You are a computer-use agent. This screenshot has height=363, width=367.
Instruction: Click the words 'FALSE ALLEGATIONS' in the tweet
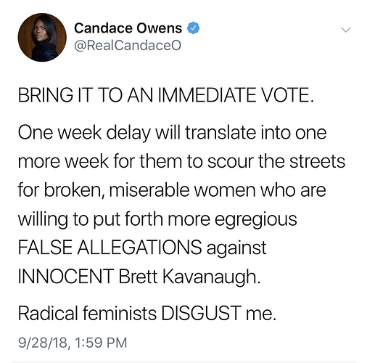pos(110,247)
